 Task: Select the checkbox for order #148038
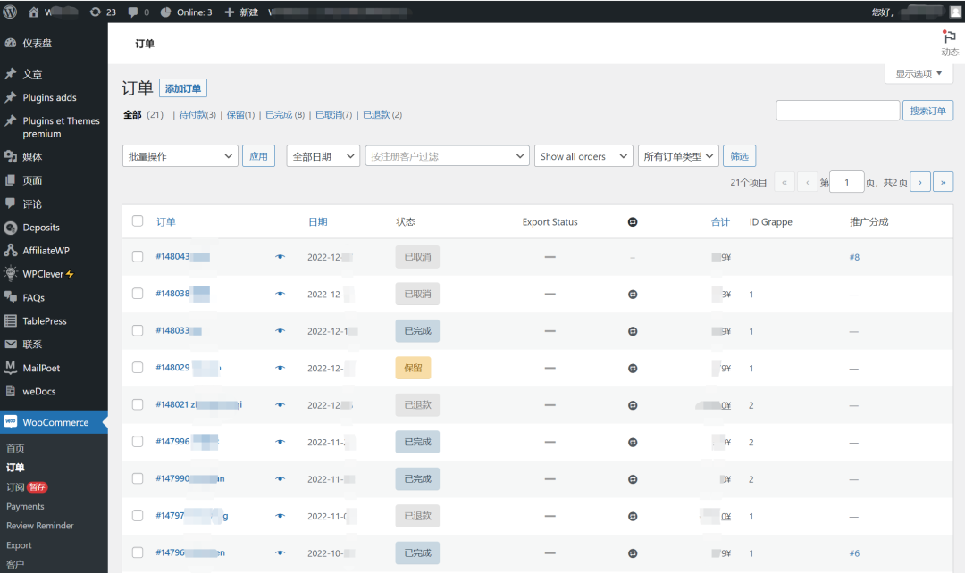tap(138, 294)
